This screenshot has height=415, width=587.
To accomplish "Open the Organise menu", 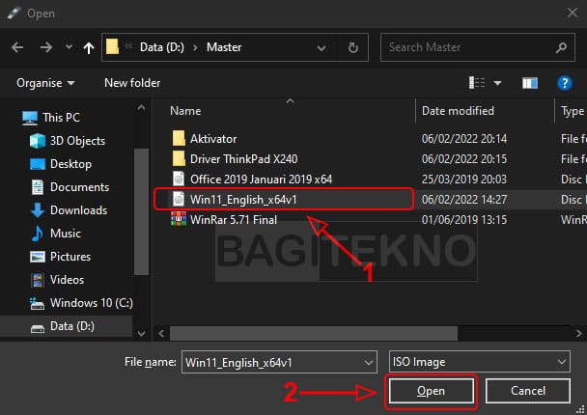I will [45, 83].
